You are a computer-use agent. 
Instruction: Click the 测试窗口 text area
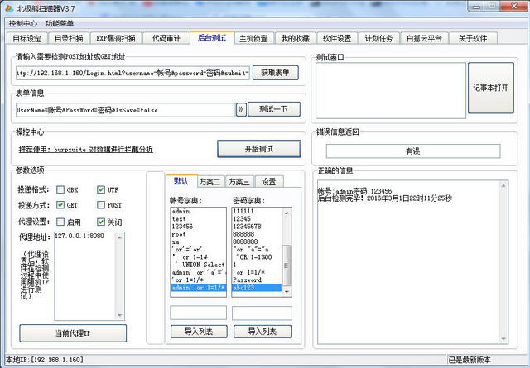click(391, 90)
